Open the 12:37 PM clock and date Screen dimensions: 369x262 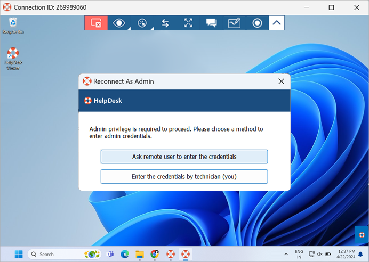coord(346,254)
